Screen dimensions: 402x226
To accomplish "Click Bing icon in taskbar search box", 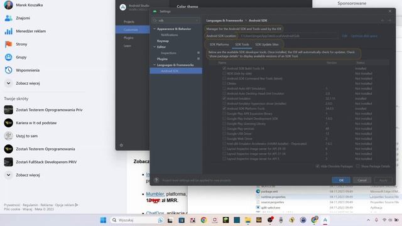I will click(x=161, y=220).
